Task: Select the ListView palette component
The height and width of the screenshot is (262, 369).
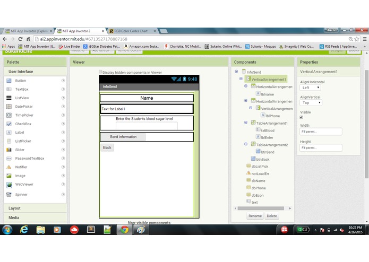Action: pos(22,98)
